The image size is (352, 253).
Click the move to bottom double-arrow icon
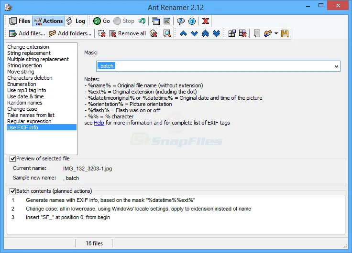pyautogui.click(x=216, y=33)
